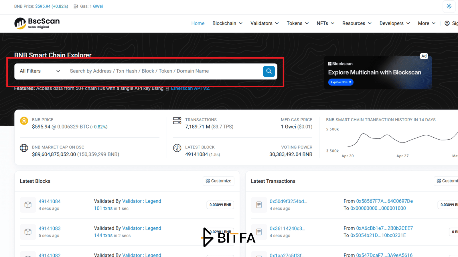458x257 pixels.
Task: Click the gas pump icon
Action: point(76,6)
